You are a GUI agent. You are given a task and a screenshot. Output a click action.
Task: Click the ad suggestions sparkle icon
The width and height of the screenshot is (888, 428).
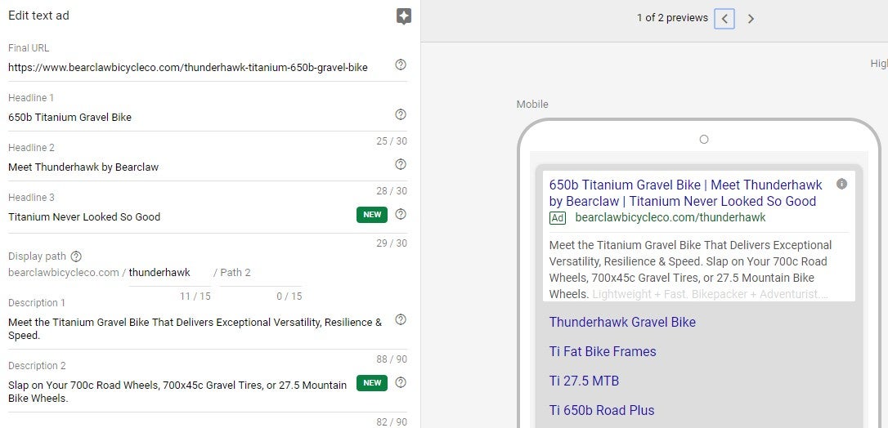pyautogui.click(x=403, y=17)
